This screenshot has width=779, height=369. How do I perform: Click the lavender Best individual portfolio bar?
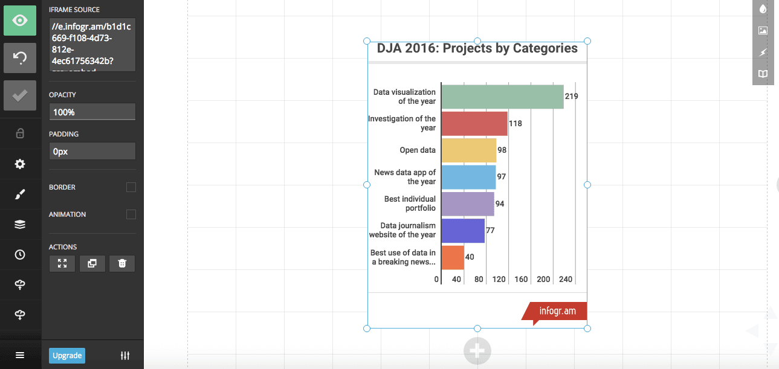pyautogui.click(x=468, y=204)
